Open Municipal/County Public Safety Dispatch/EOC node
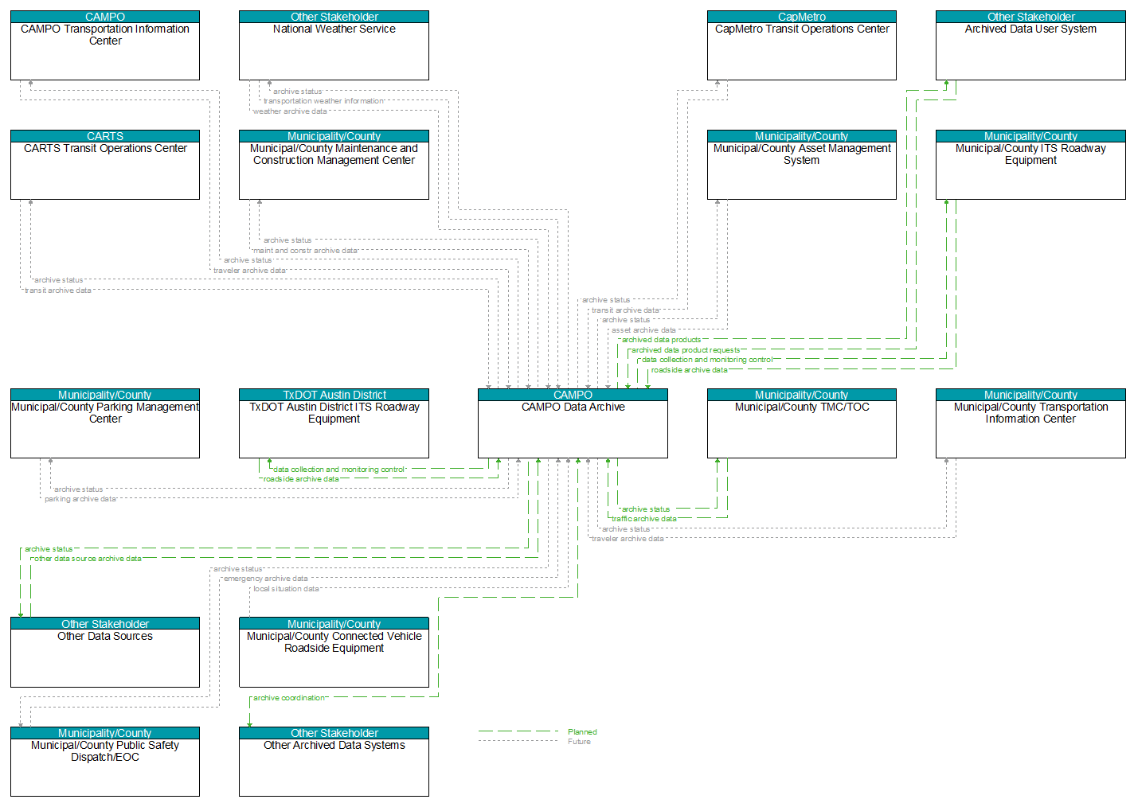The image size is (1134, 807). point(105,762)
